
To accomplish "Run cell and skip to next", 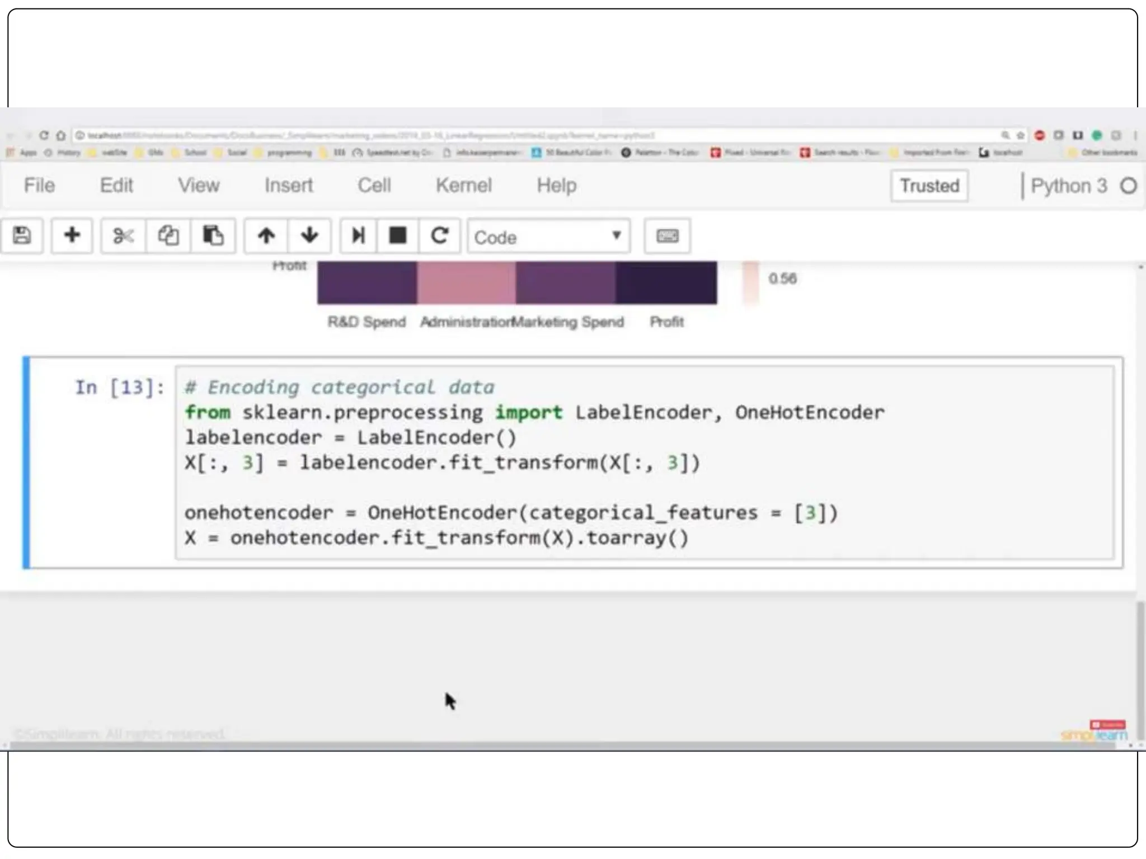I will pyautogui.click(x=358, y=235).
